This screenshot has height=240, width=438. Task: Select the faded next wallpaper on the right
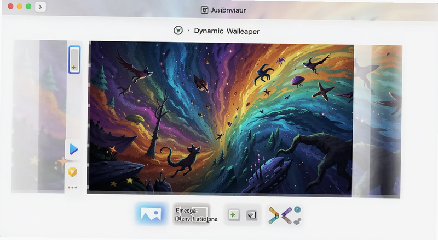pos(377,121)
